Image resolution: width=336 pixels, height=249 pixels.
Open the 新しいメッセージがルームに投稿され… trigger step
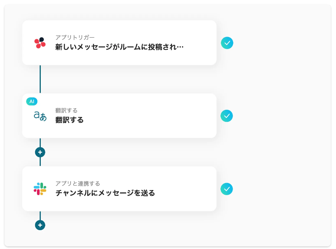coord(119,47)
